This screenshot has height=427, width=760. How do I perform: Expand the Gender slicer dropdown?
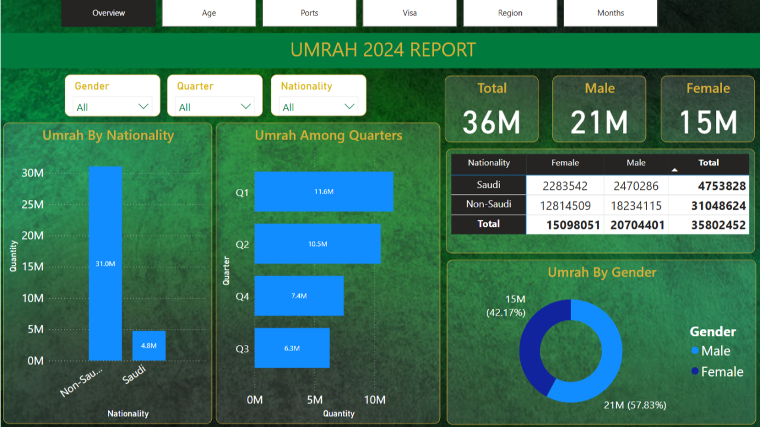coord(143,107)
